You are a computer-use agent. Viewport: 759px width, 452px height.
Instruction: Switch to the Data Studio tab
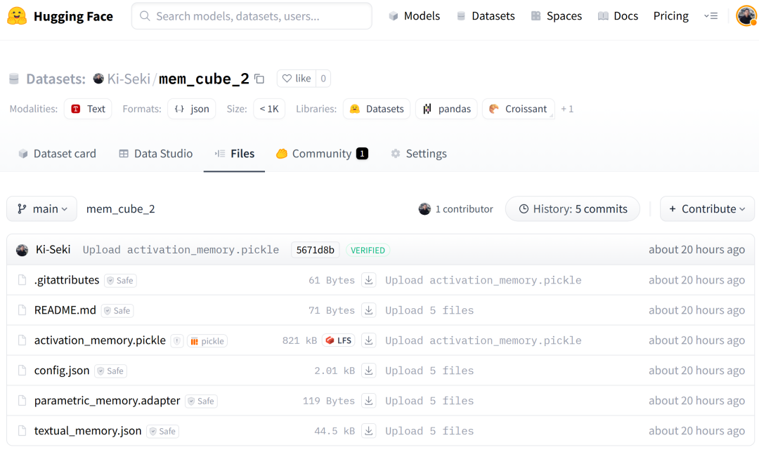pos(155,154)
